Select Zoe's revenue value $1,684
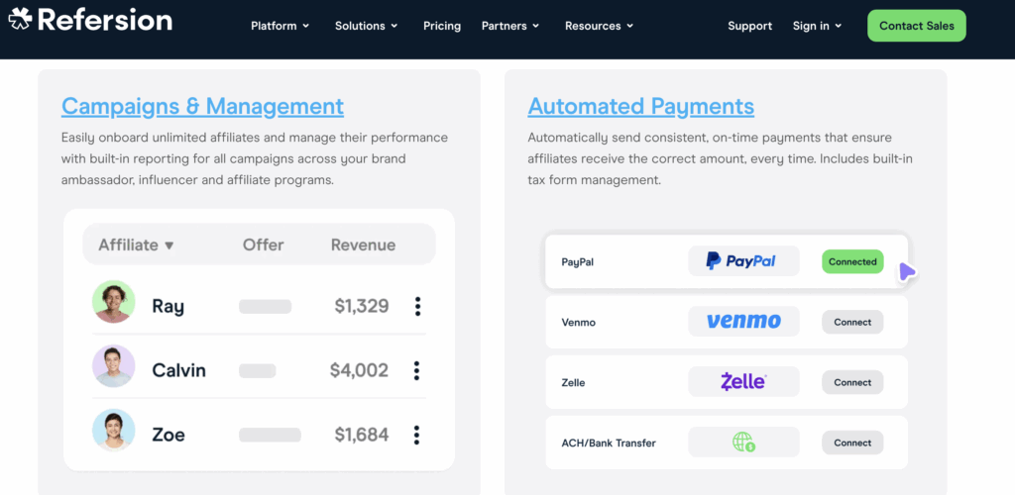This screenshot has height=495, width=1015. pyautogui.click(x=362, y=435)
